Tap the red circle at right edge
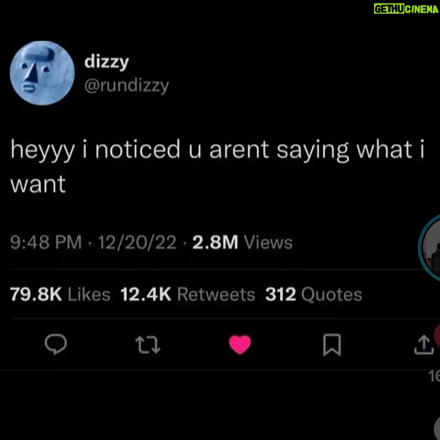The height and width of the screenshot is (440, 440). tap(437, 335)
